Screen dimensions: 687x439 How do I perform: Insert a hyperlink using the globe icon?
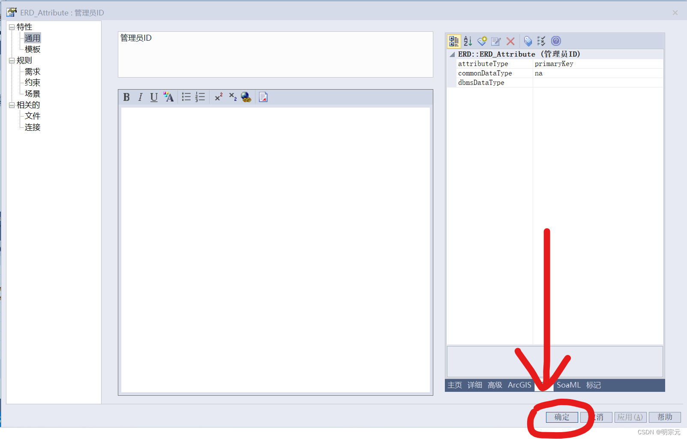click(x=246, y=97)
